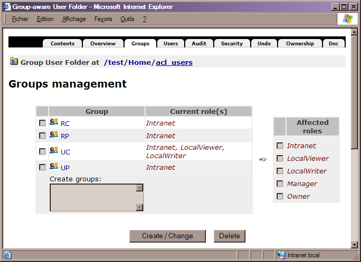Click the UC group icon
The image size is (361, 262).
(54, 151)
